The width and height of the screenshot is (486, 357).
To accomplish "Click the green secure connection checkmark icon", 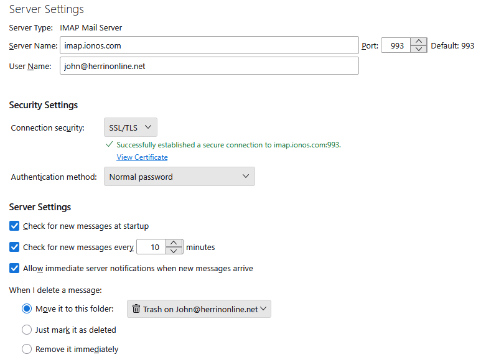I will pos(110,144).
